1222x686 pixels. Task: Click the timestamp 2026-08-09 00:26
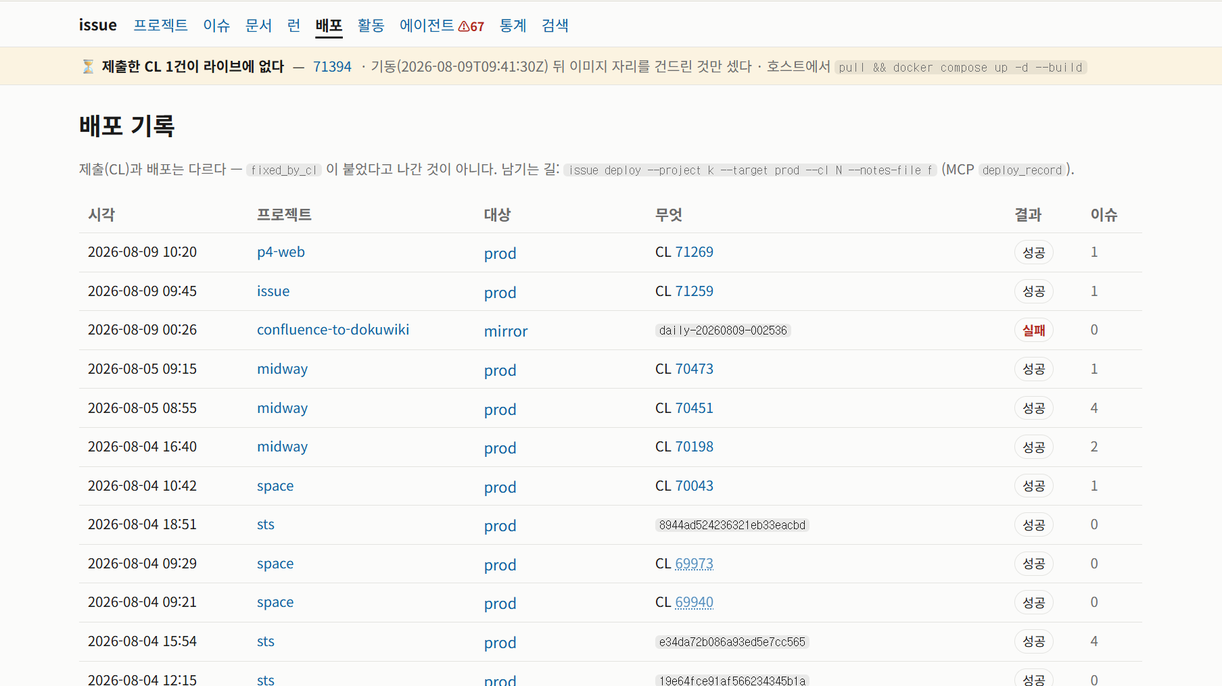click(142, 330)
